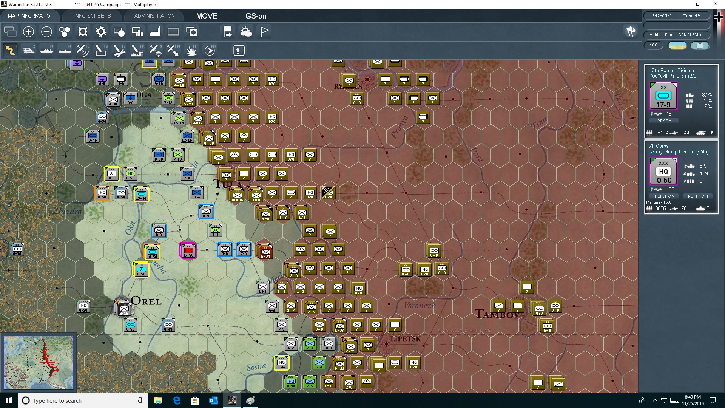Toggle the factory locations icon
725x408 pixels.
(155, 32)
